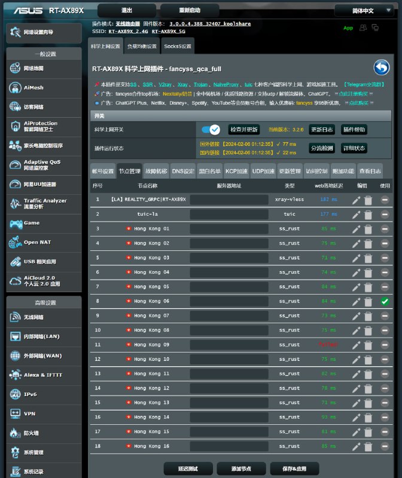Image resolution: width=402 pixels, height=478 pixels.
Task: Switch to the DNS设定 tab
Action: click(x=183, y=171)
